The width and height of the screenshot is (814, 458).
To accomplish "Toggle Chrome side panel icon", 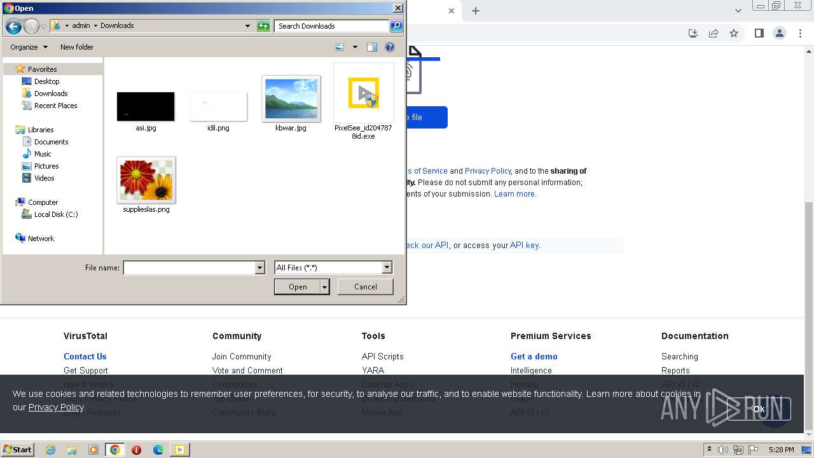I will point(759,33).
